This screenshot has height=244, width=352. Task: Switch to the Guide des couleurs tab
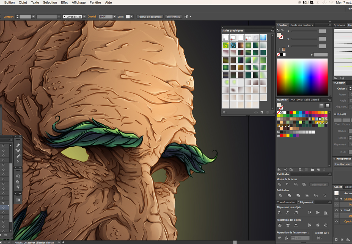point(301,25)
